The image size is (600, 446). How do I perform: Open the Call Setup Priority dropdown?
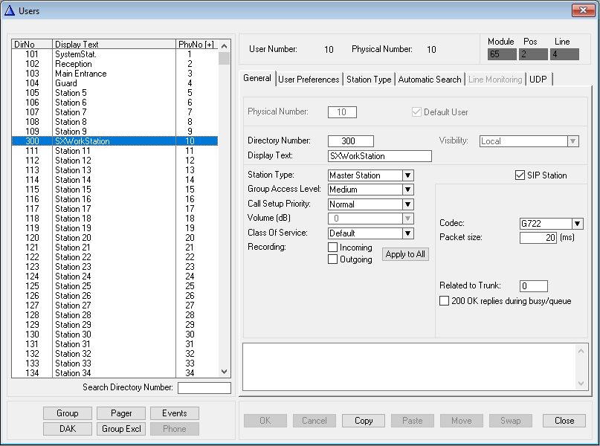(407, 204)
